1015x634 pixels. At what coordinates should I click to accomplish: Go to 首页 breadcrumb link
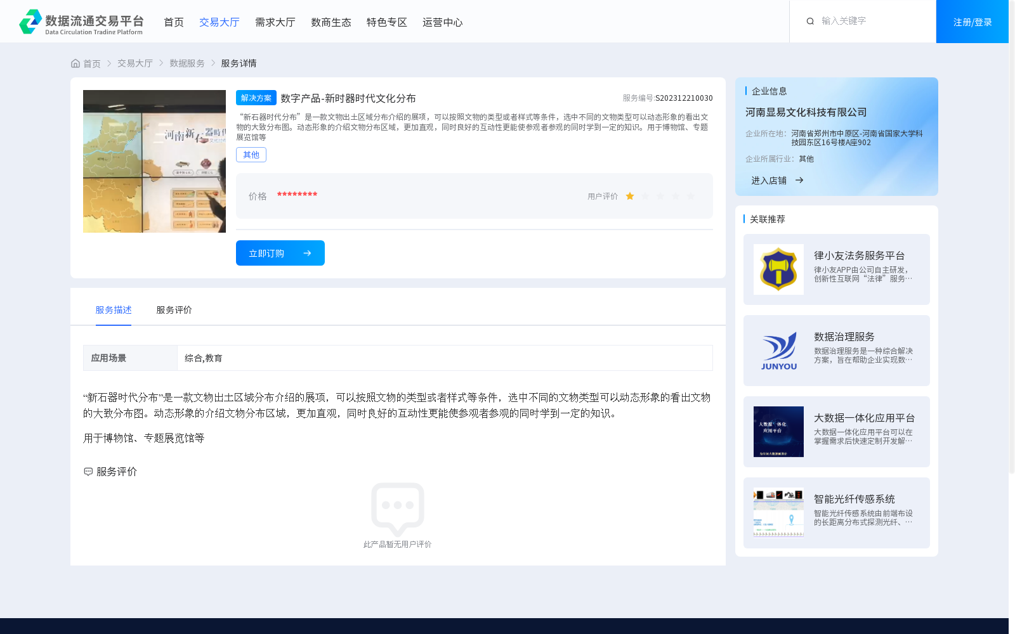[92, 63]
